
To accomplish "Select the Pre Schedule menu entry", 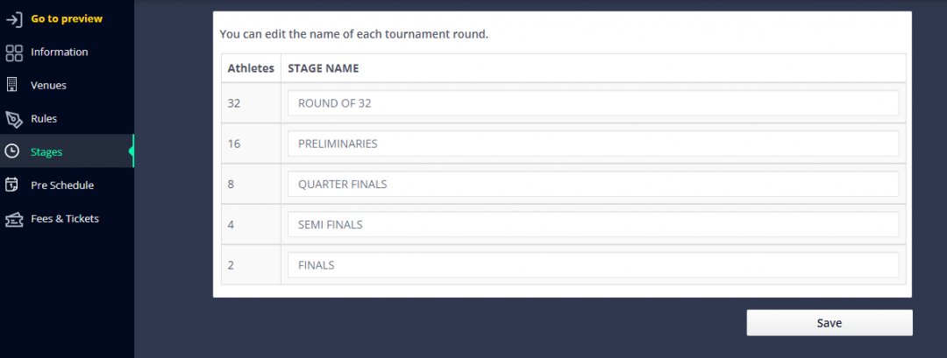I will (67, 185).
